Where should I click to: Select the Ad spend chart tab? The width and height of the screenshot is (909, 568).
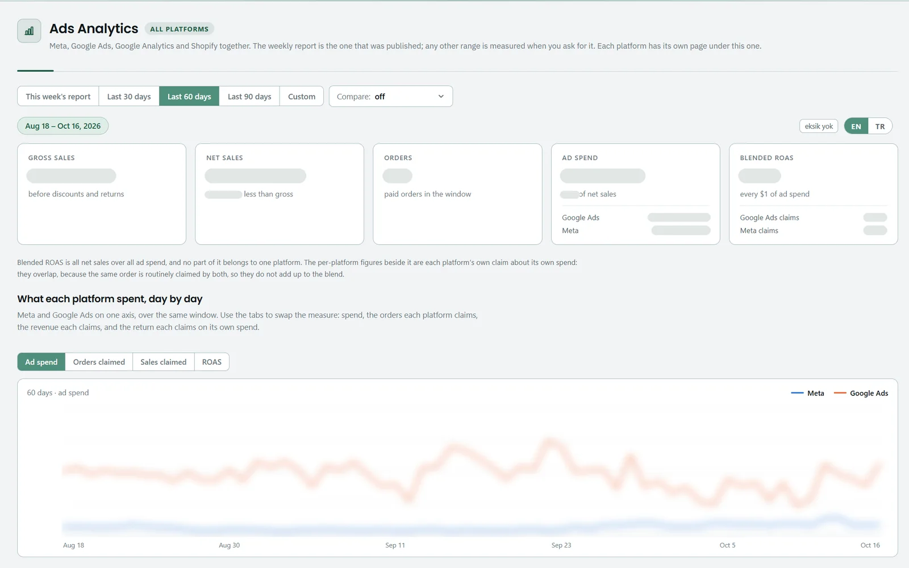click(x=41, y=362)
